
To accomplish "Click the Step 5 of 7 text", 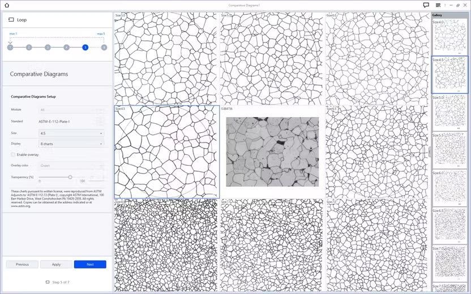I will [x=61, y=282].
